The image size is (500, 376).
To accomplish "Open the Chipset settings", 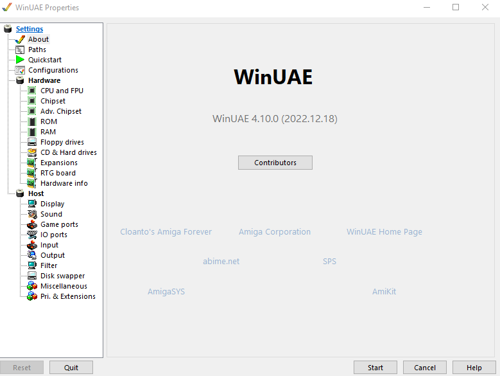I will pos(53,101).
